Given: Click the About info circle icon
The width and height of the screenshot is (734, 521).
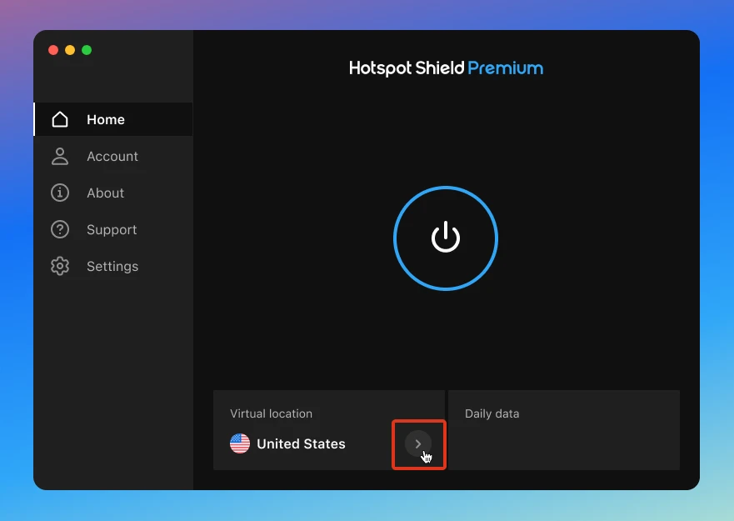Looking at the screenshot, I should tap(60, 193).
